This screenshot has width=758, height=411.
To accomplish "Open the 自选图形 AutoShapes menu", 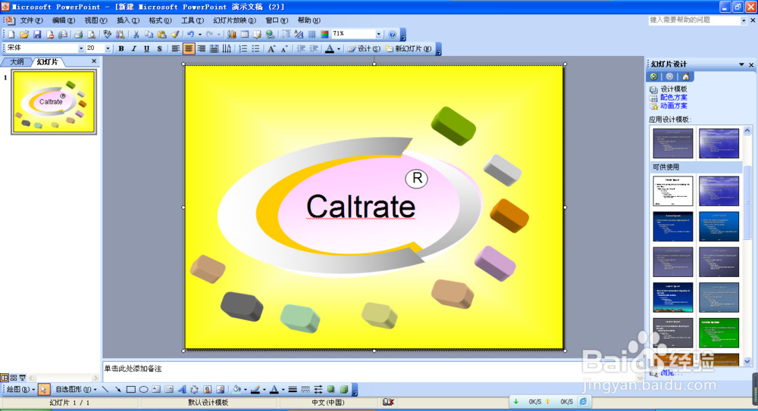I will pos(75,389).
